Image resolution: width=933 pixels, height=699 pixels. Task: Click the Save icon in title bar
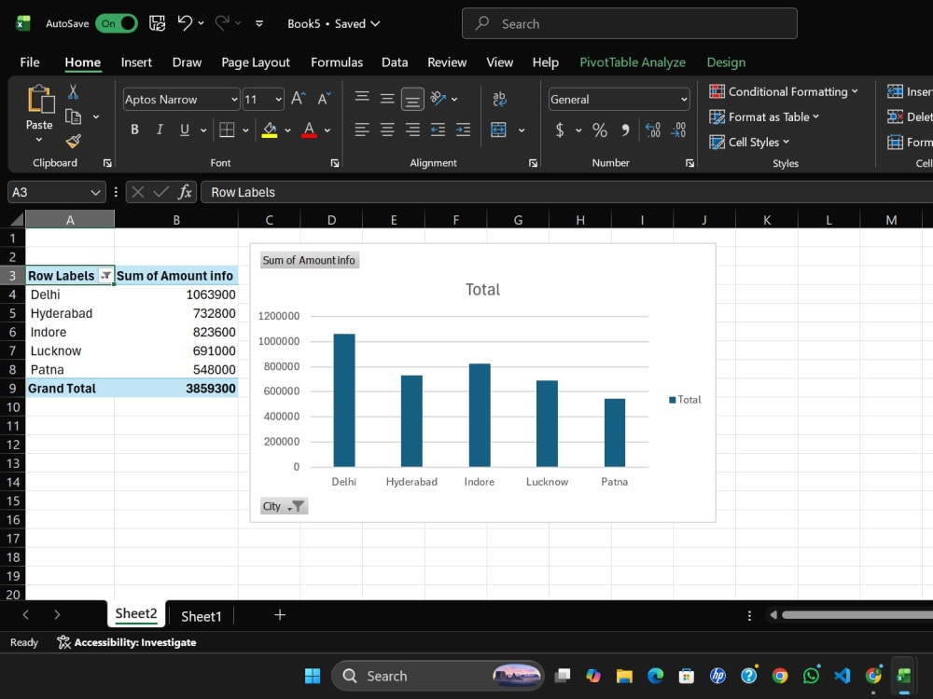click(x=157, y=23)
